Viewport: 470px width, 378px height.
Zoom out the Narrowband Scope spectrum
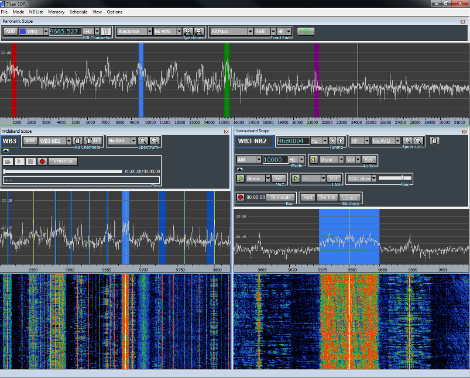click(x=419, y=141)
